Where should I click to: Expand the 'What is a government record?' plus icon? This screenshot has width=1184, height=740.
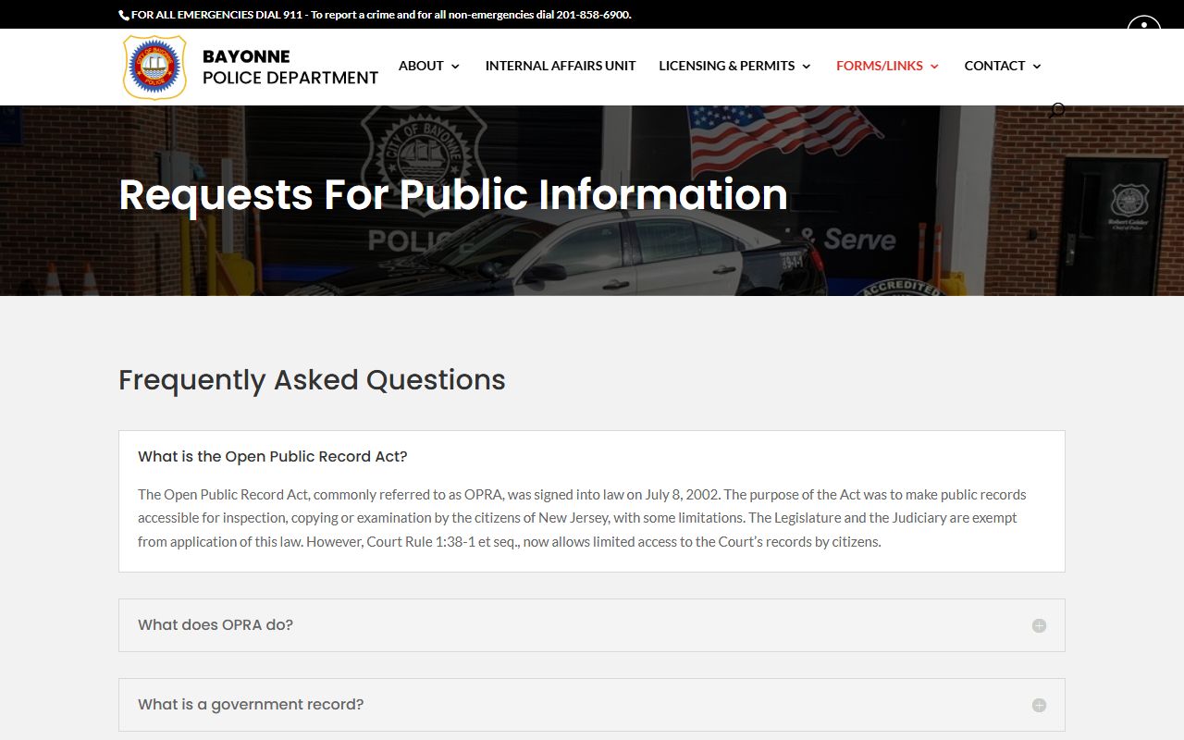tap(1039, 705)
